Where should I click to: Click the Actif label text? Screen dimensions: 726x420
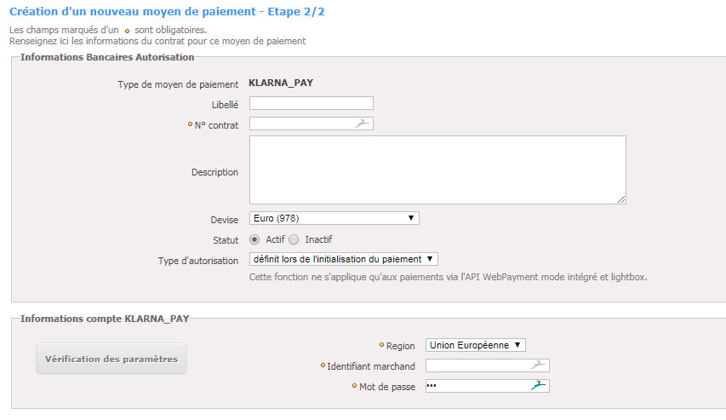pos(275,239)
